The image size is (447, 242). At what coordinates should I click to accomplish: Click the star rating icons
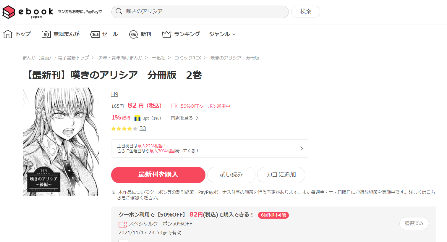(124, 128)
